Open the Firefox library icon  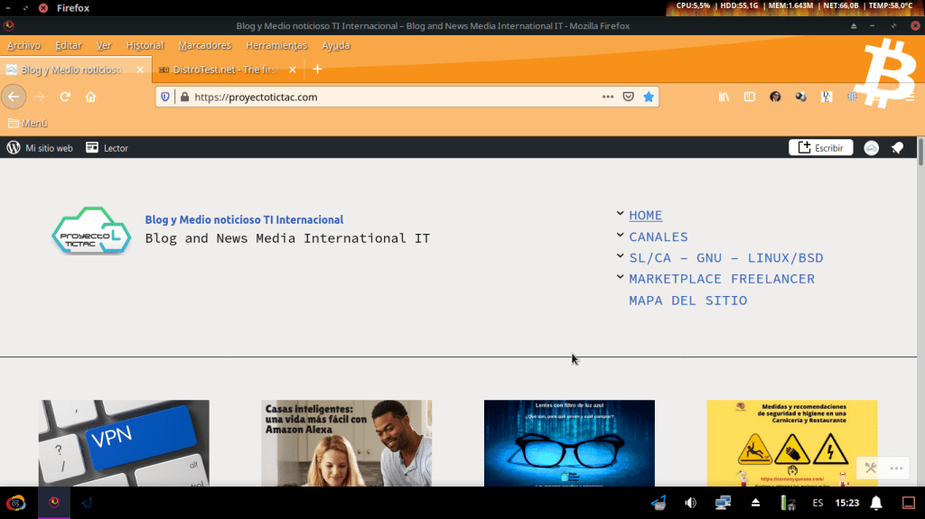pyautogui.click(x=724, y=97)
